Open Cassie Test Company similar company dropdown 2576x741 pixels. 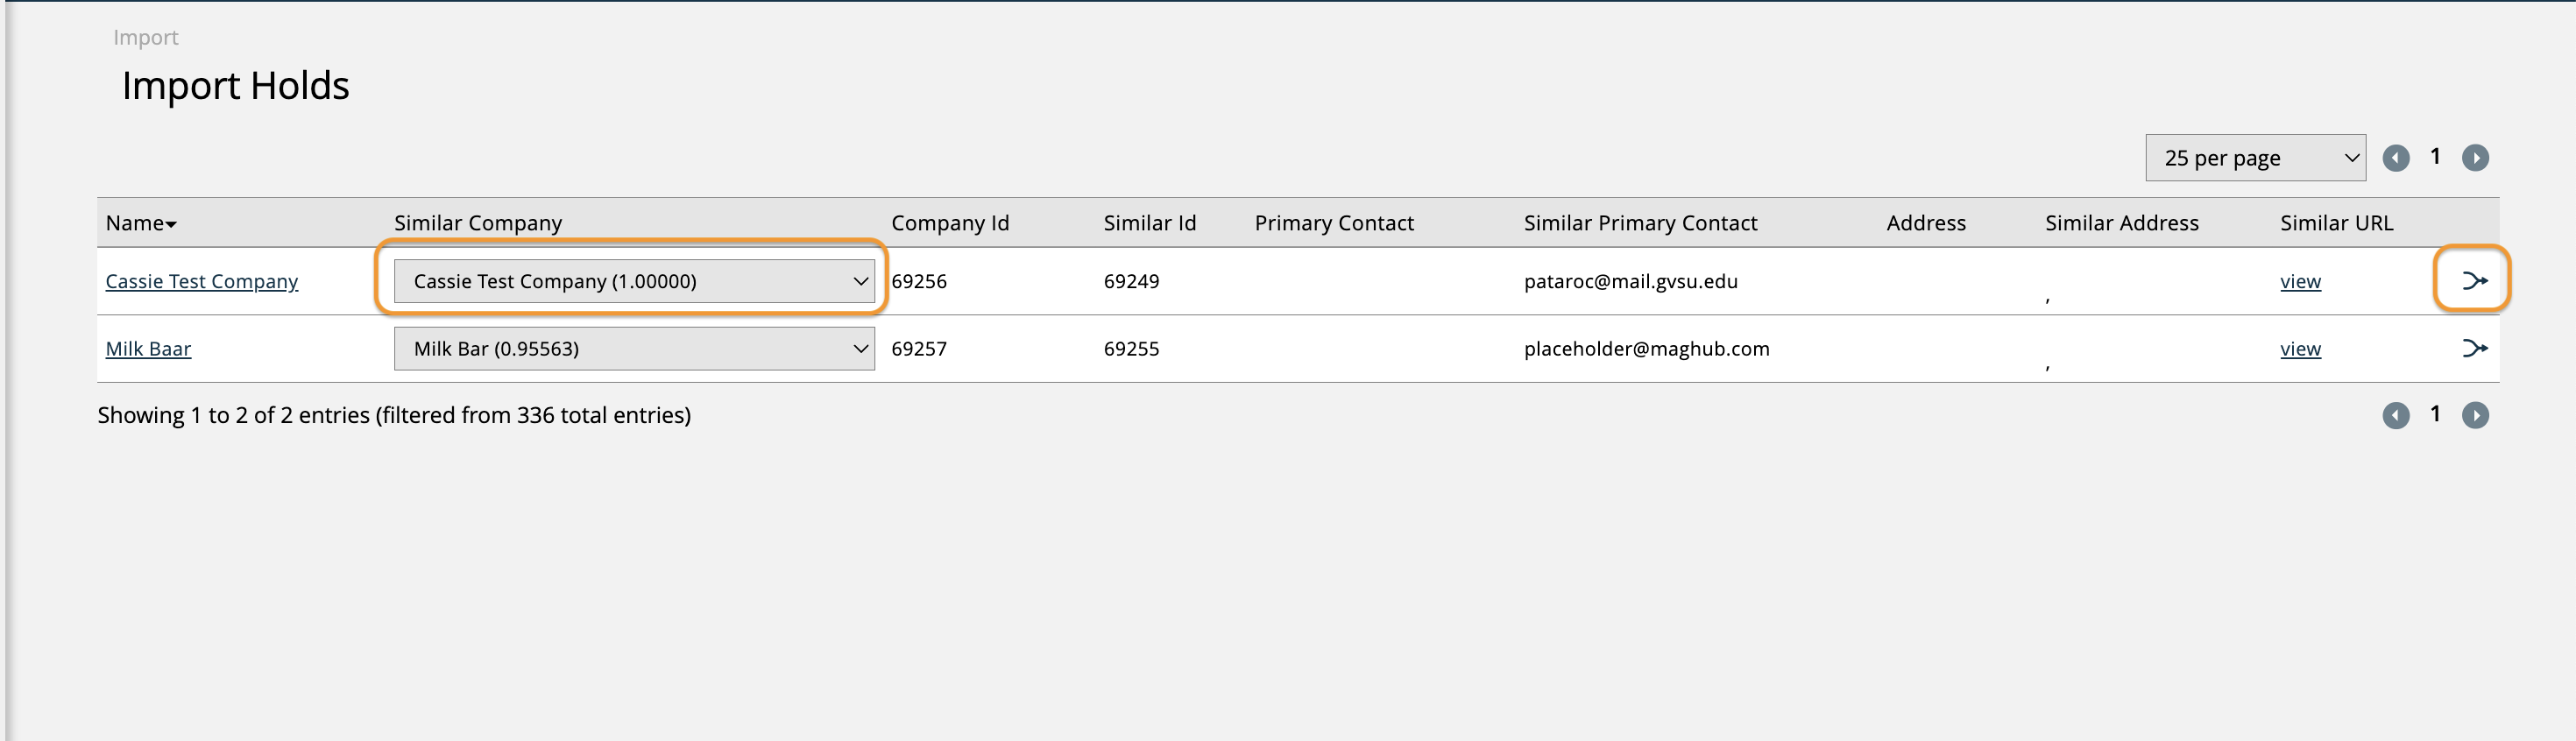click(x=633, y=281)
